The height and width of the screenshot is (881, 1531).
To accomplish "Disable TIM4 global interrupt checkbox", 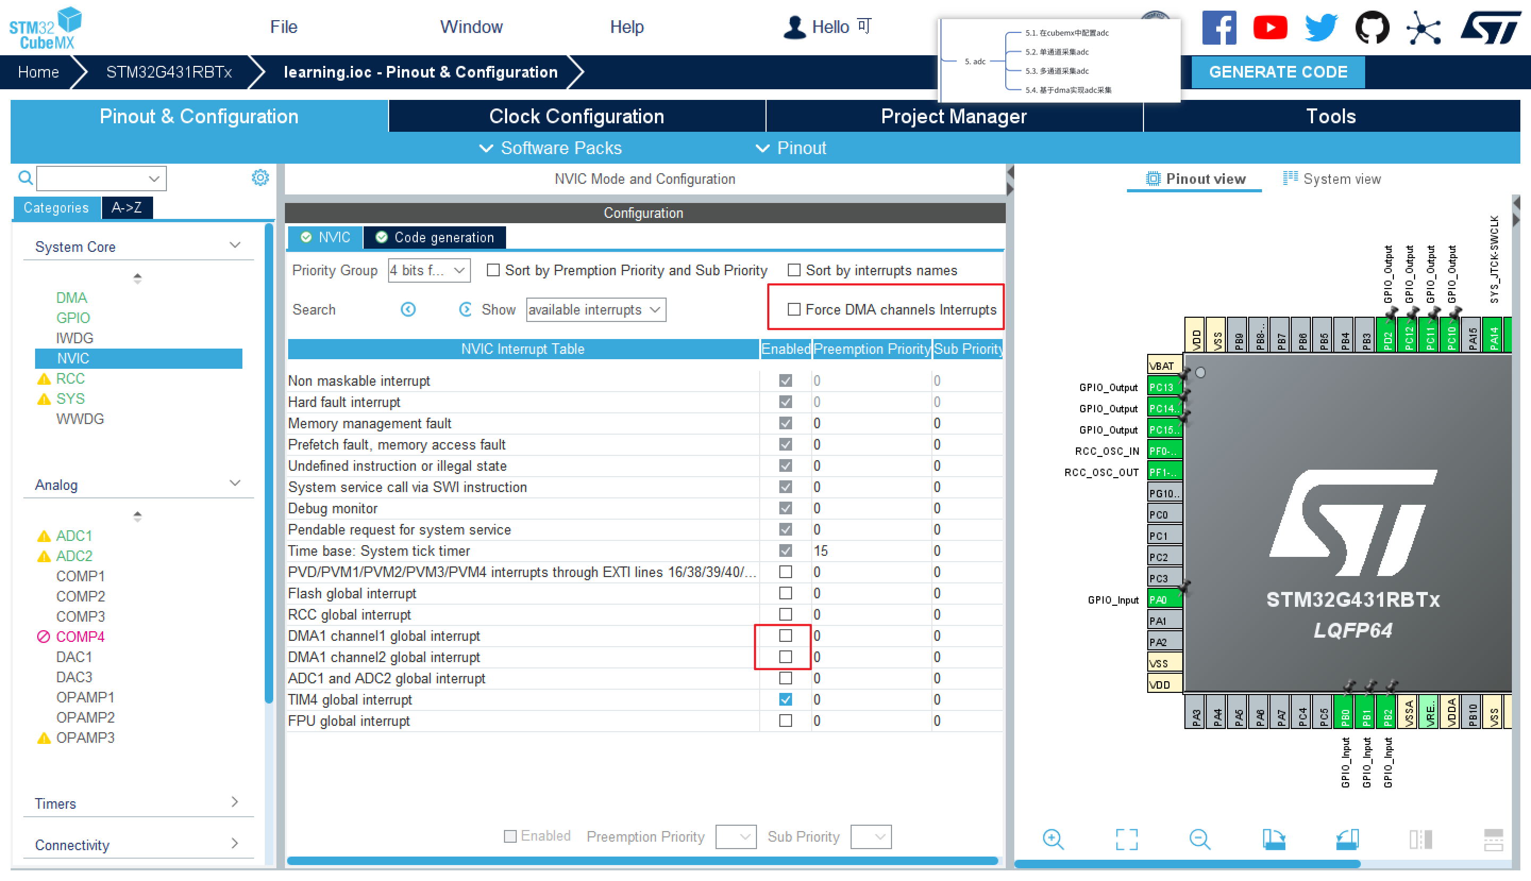I will pos(785,699).
